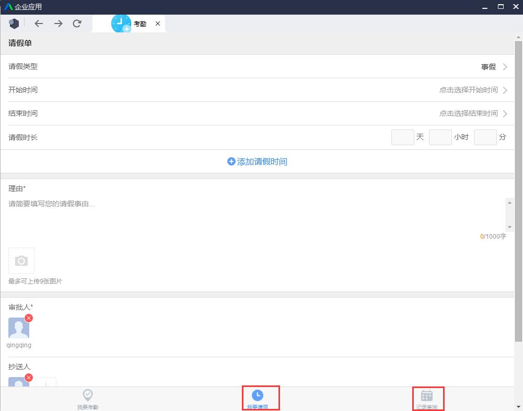523x411 pixels.
Task: Click 添加请假时间 to add leave period
Action: tap(258, 161)
